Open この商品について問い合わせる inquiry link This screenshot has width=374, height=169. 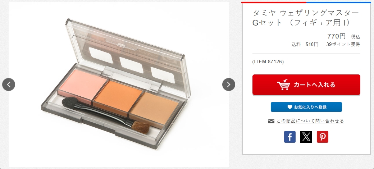(x=310, y=121)
